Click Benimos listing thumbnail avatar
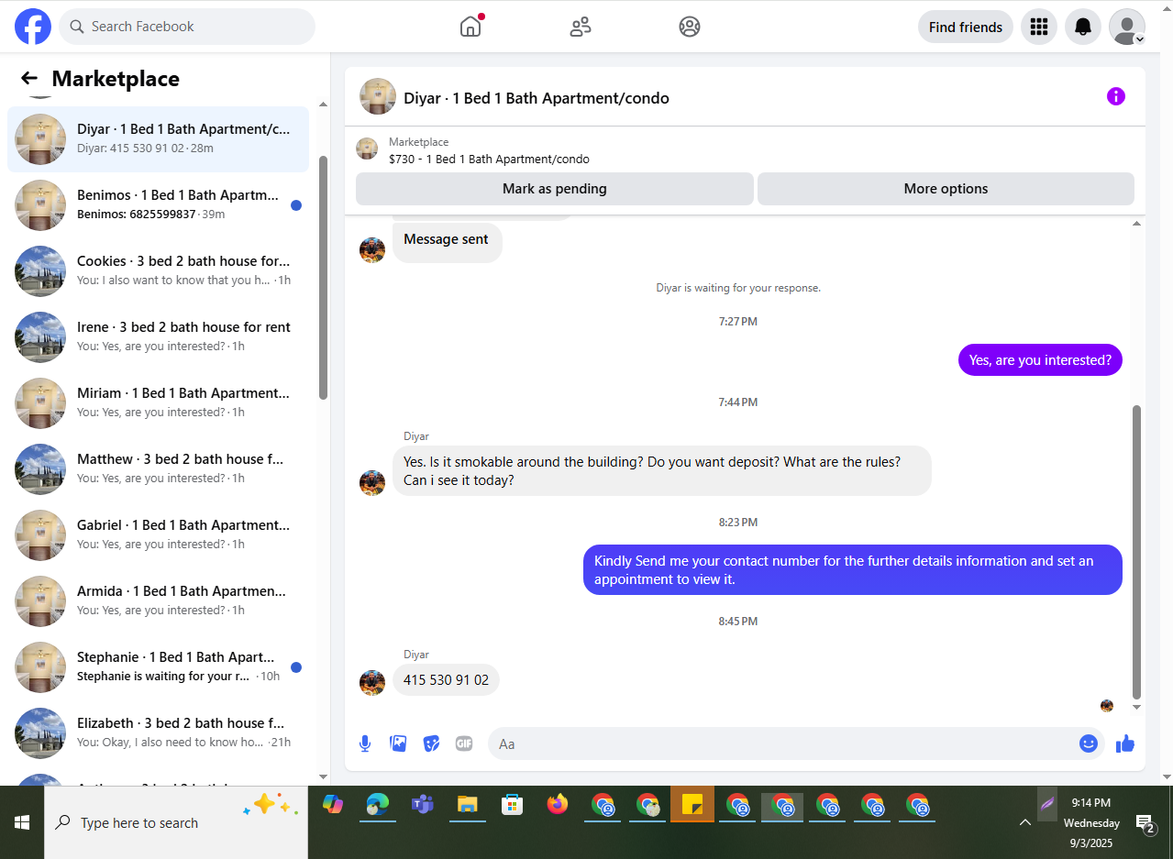 click(x=40, y=205)
